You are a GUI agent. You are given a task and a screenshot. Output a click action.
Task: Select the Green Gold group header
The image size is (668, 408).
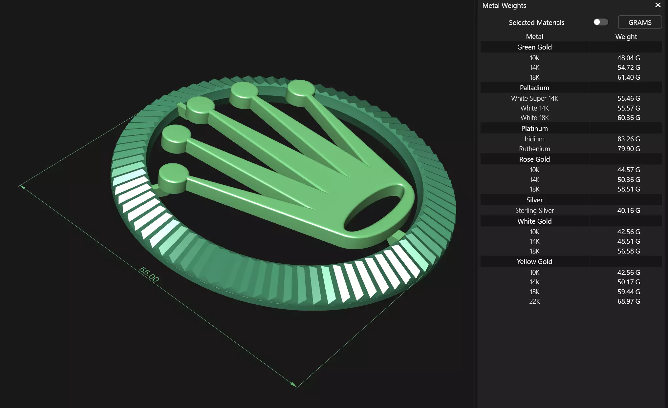click(534, 47)
